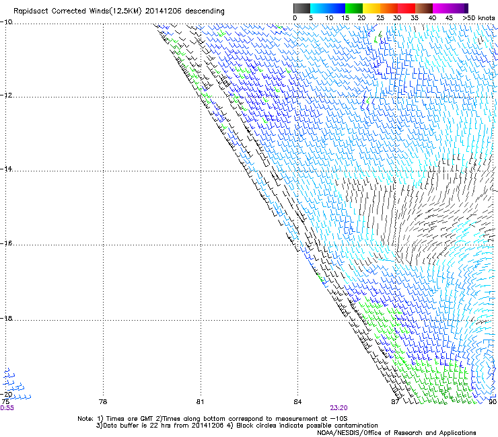Click the longitude label '90'

[x=493, y=402]
